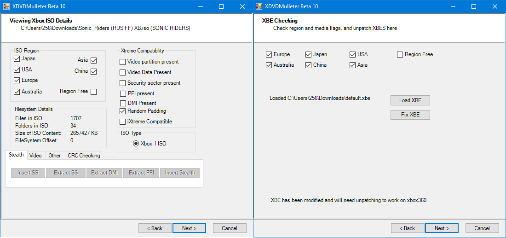Click the 'XBE Checking' heading
The width and height of the screenshot is (506, 238).
coord(280,21)
